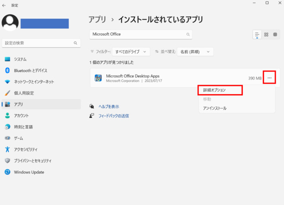Image resolution: width=284 pixels, height=205 pixels.
Task: Click the フィードバックの送信 link
Action: tap(114, 116)
